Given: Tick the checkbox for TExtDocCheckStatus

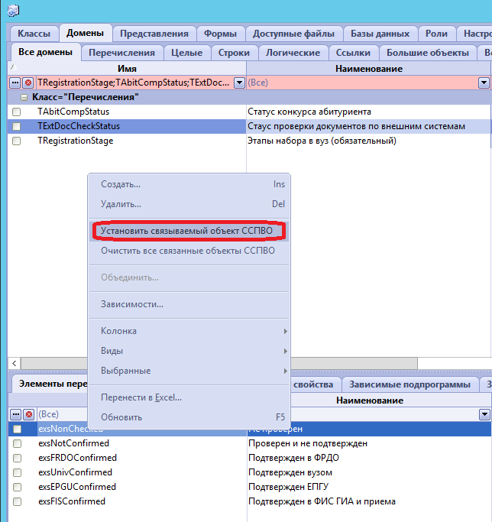Looking at the screenshot, I should coord(16,127).
